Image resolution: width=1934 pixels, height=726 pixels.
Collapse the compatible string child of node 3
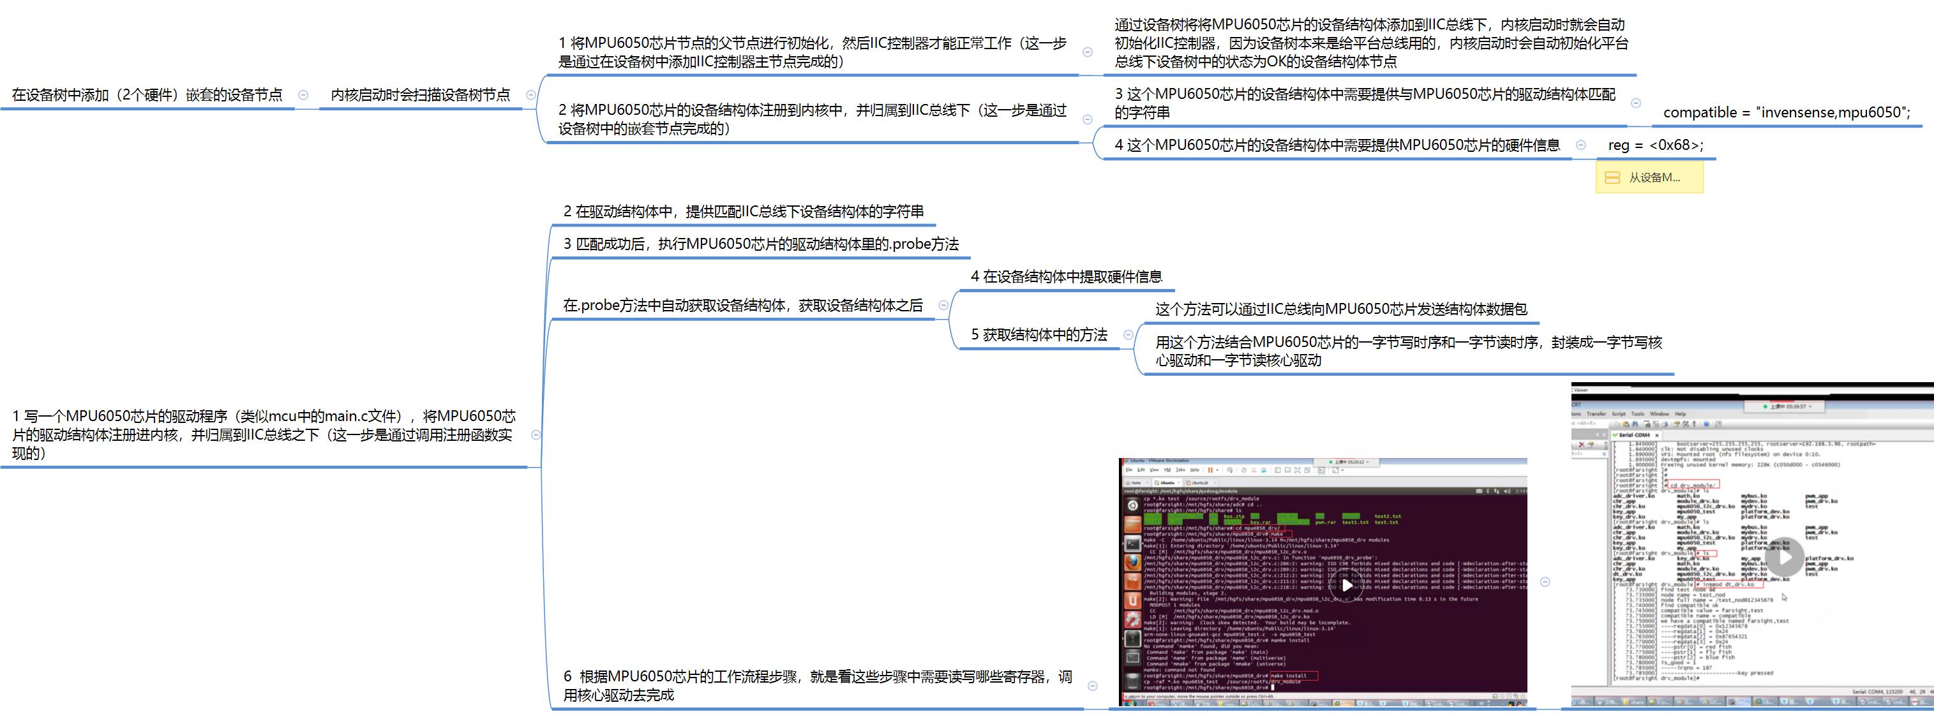point(1636,103)
